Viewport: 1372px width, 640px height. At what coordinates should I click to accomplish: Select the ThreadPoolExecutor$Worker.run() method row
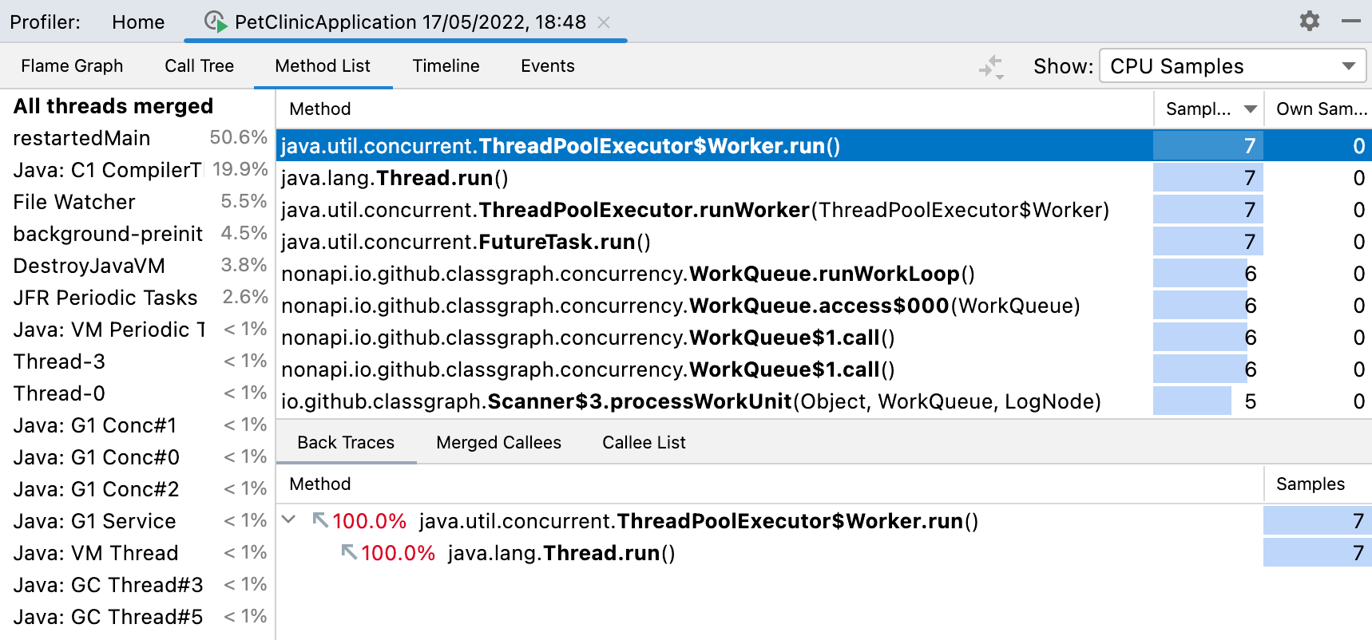(824, 146)
